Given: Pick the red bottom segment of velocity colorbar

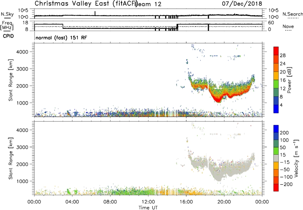Looking at the screenshot, I should pyautogui.click(x=276, y=188).
